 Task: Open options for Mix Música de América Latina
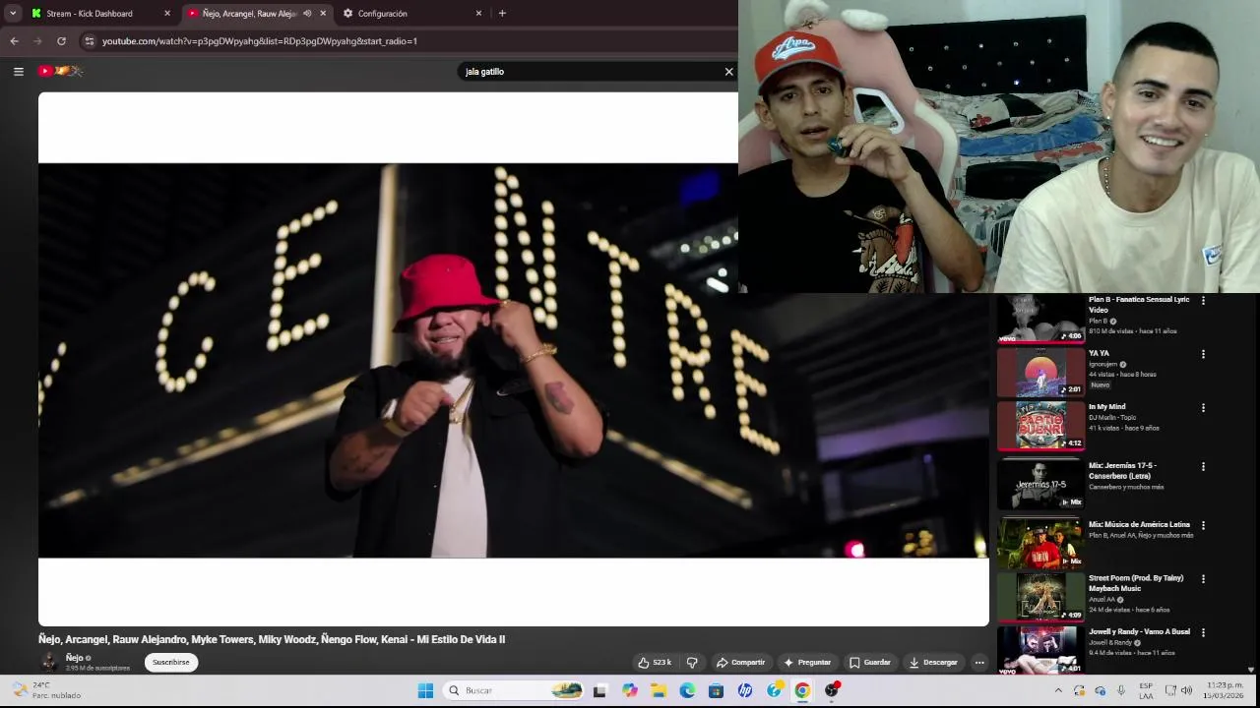1203,525
